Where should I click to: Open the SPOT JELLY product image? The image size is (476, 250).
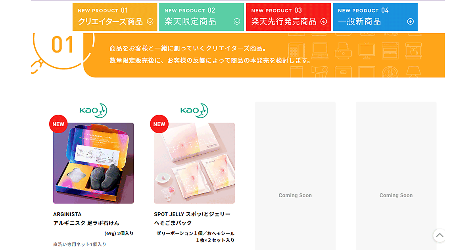click(x=194, y=163)
